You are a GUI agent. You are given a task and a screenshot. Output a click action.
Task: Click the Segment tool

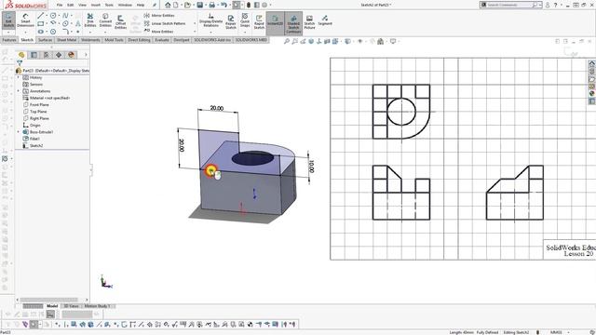tap(325, 20)
